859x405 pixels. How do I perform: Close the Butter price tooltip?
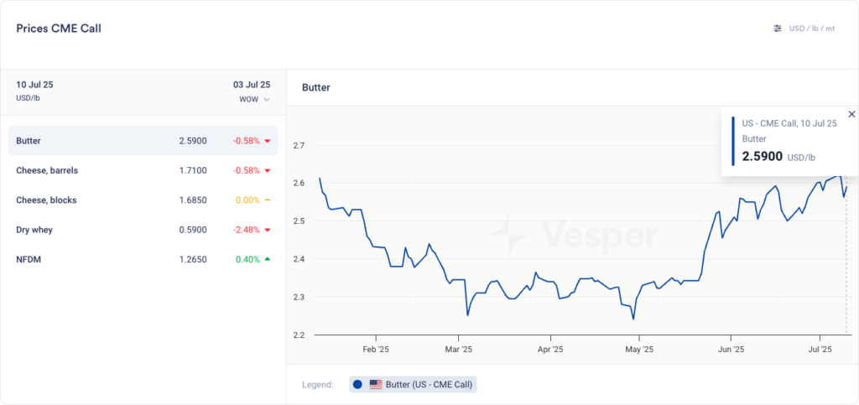tap(851, 114)
